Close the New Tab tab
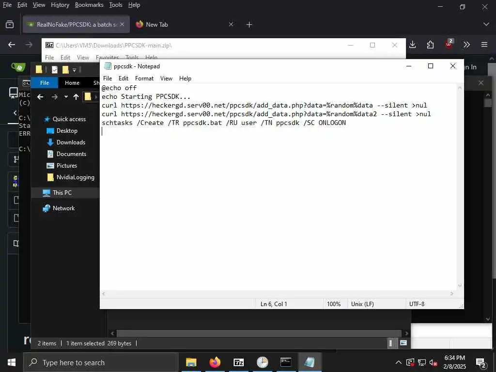This screenshot has height=372, width=496. point(231,24)
